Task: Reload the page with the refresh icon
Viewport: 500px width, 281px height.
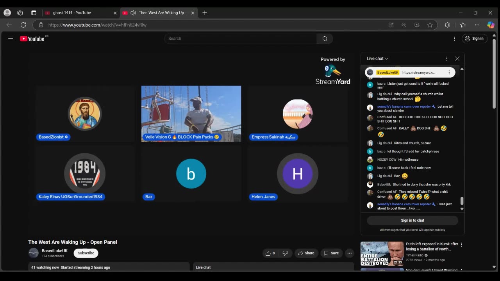Action: pos(23,25)
